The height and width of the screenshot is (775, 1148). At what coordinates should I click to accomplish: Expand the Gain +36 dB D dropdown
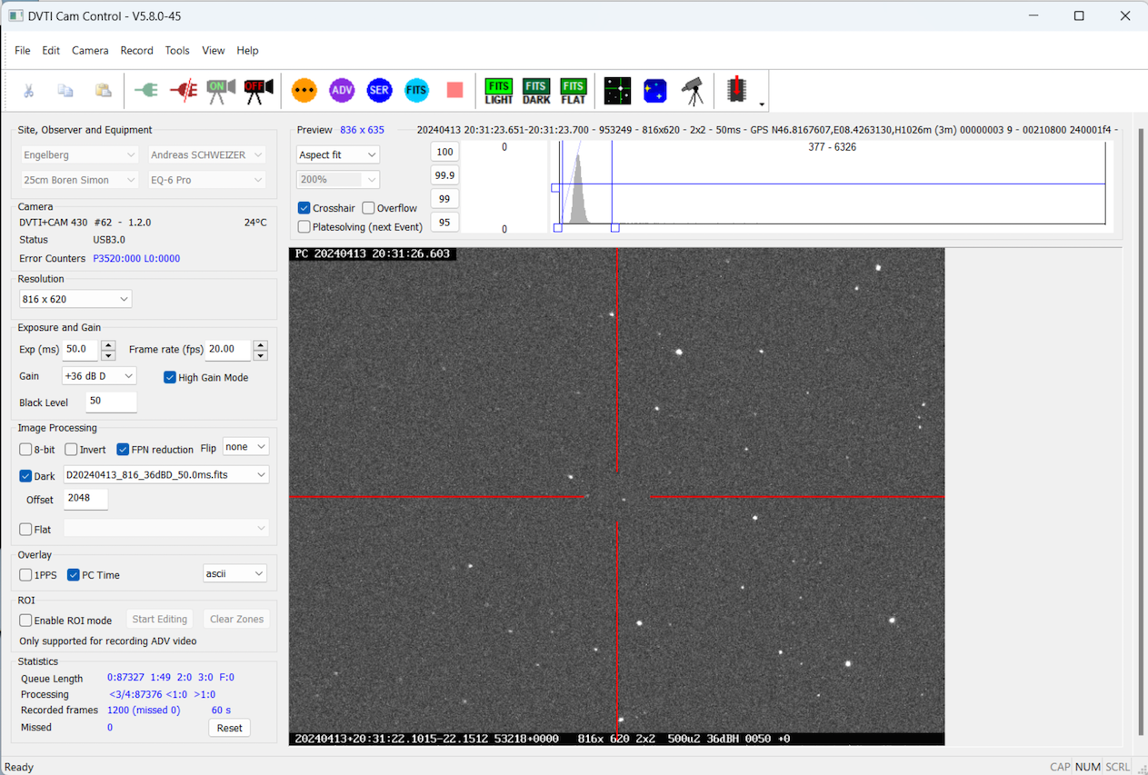coord(98,376)
